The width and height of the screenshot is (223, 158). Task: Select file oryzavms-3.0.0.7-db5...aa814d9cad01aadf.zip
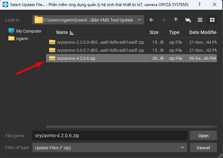point(100,50)
